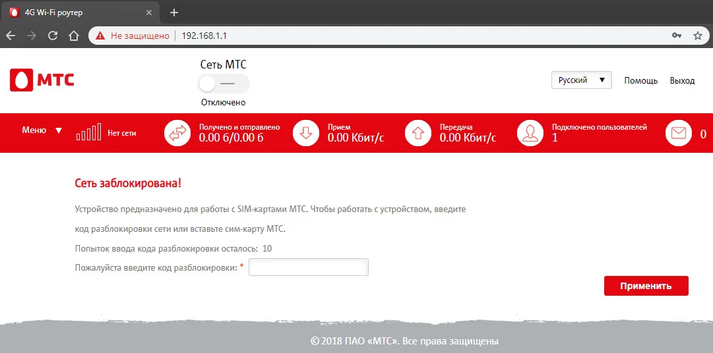Open the Русский language dropdown
Image resolution: width=713 pixels, height=353 pixels.
point(582,80)
